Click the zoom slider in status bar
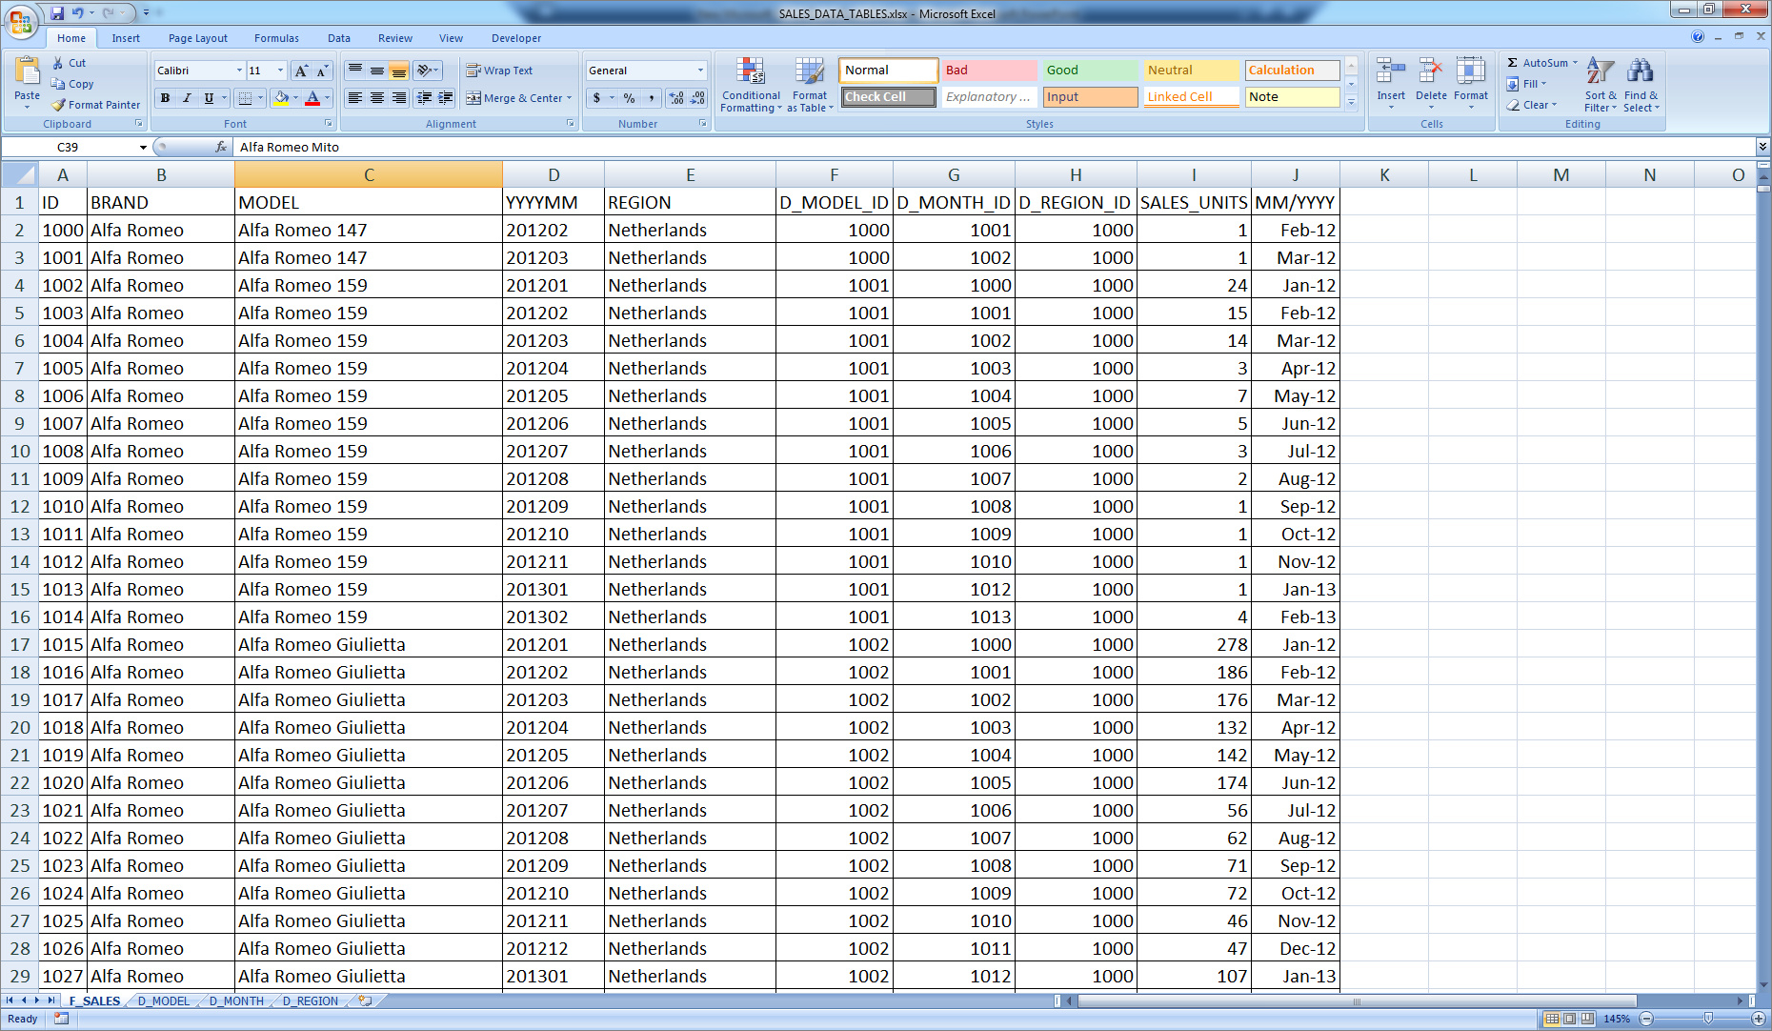1772x1031 pixels. (1707, 1019)
